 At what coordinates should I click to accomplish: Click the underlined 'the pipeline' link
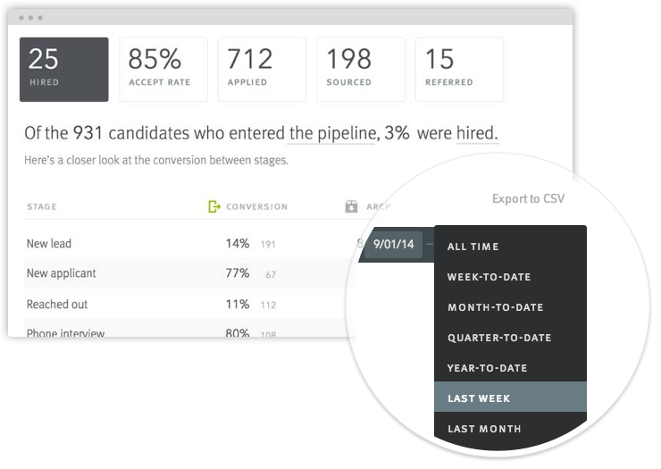pos(331,134)
